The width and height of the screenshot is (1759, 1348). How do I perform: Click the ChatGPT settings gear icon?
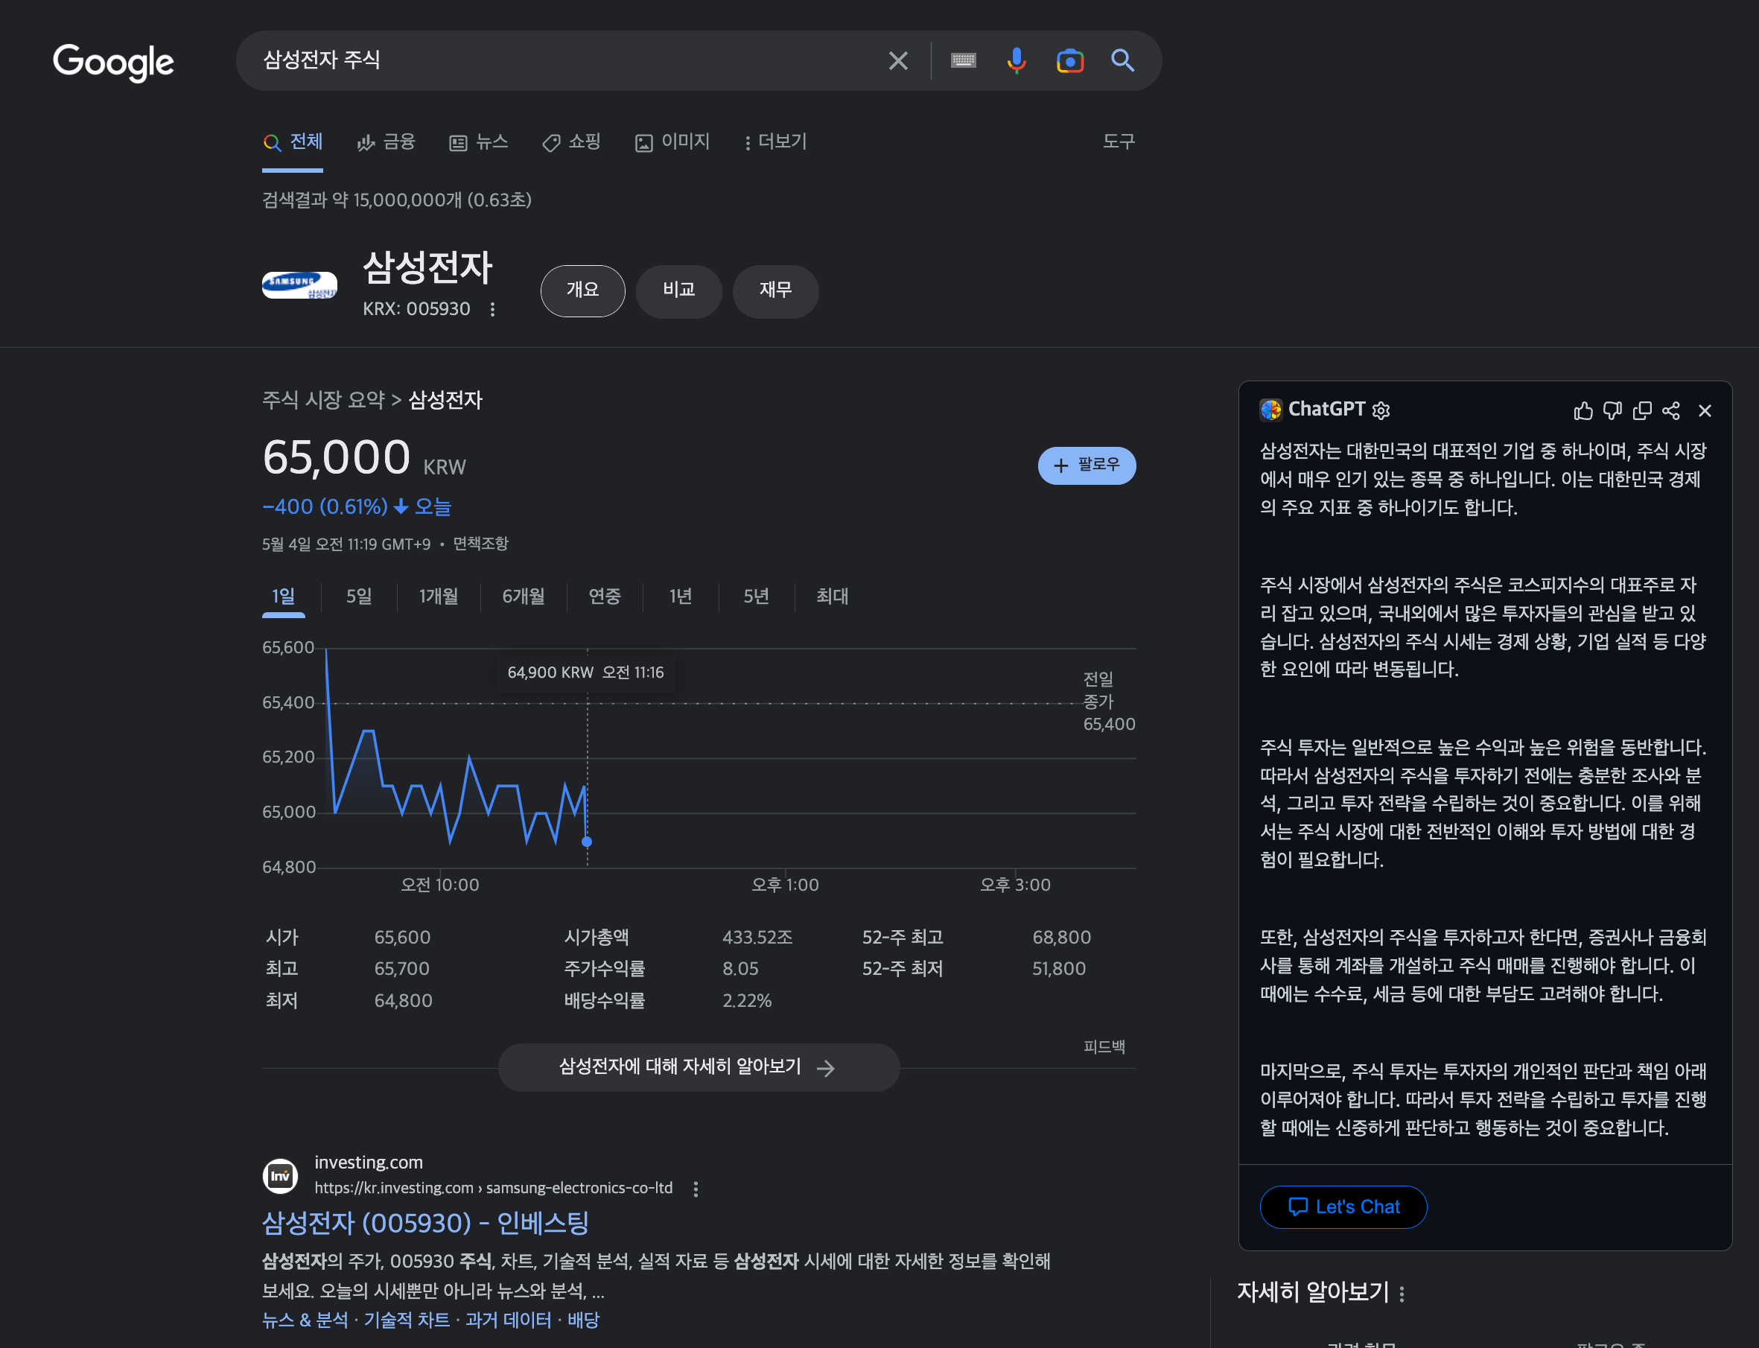(1381, 411)
